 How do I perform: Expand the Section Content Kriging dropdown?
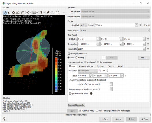click(x=115, y=30)
